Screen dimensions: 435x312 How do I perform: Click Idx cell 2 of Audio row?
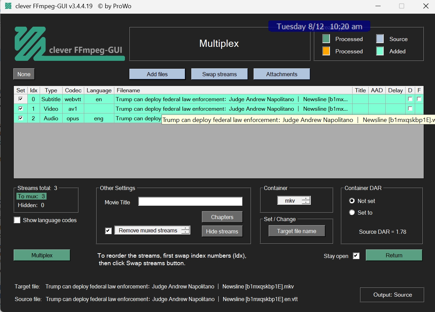click(x=34, y=118)
